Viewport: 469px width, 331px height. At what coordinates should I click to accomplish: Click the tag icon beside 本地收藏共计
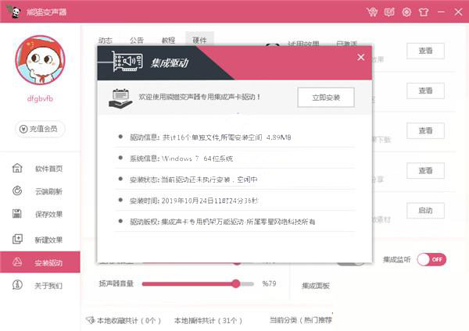90,320
